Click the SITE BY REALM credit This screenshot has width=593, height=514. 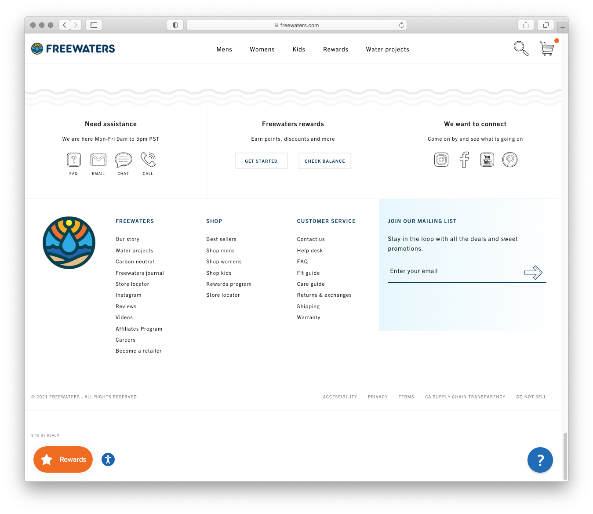(46, 435)
